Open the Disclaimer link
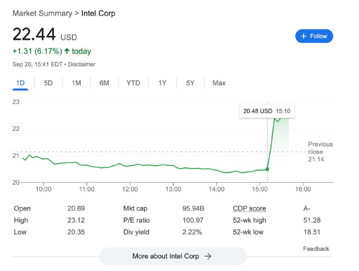Viewport: 359px width, 271px height. click(82, 64)
